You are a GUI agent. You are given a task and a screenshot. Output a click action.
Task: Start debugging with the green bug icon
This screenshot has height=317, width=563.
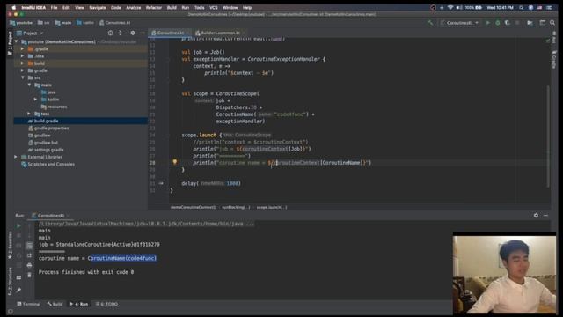(x=498, y=23)
